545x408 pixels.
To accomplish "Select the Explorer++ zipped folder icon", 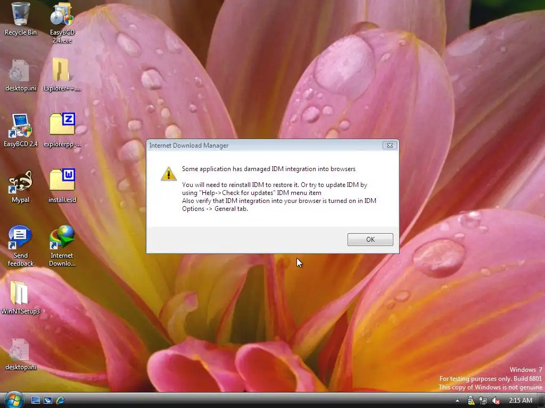I will coord(62,75).
